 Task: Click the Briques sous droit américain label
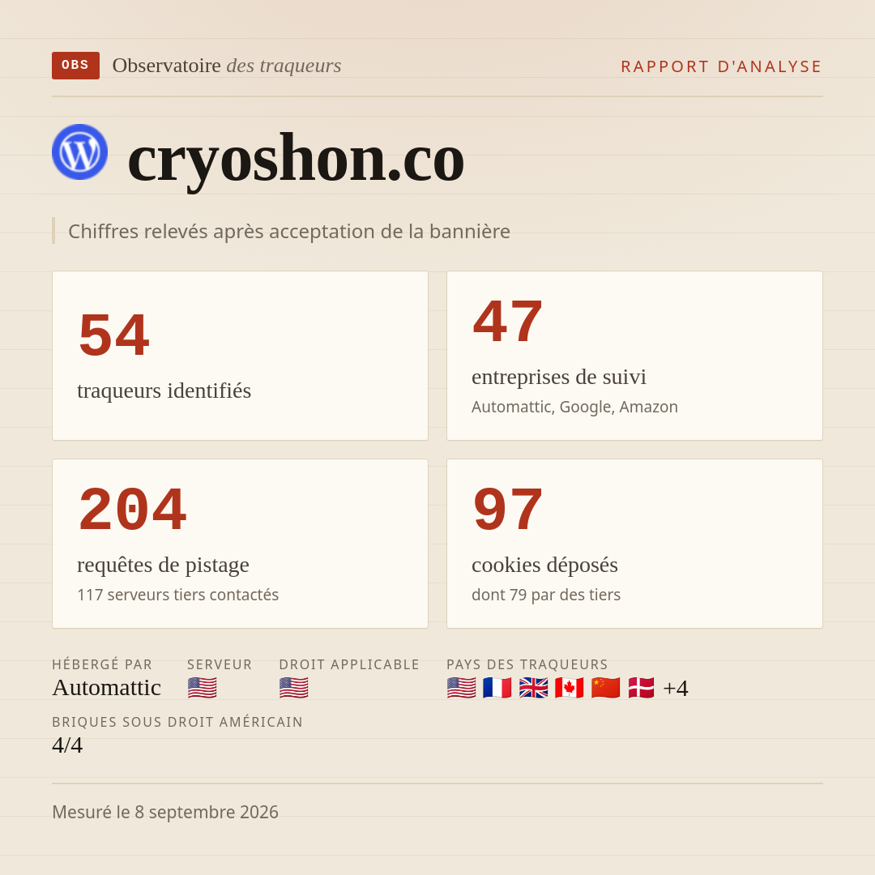pyautogui.click(x=177, y=722)
